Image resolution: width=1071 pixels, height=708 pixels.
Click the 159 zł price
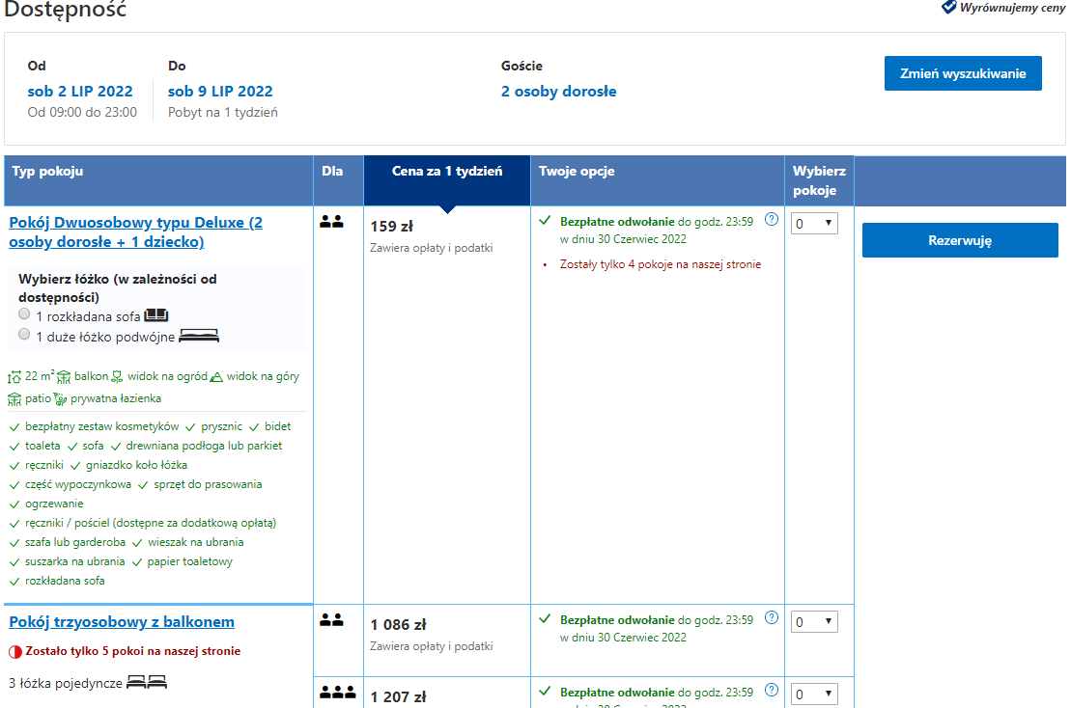(x=392, y=227)
